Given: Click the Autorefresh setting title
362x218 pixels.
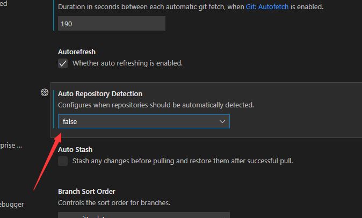Looking at the screenshot, I should coord(77,52).
